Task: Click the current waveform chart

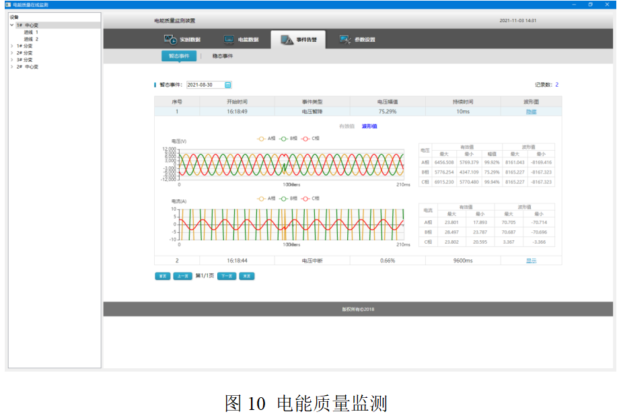Action: 291,224
